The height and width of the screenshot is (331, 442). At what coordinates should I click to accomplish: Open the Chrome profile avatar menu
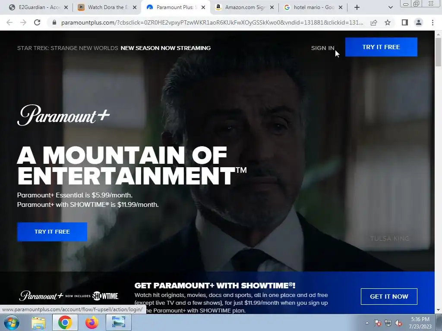(419, 22)
